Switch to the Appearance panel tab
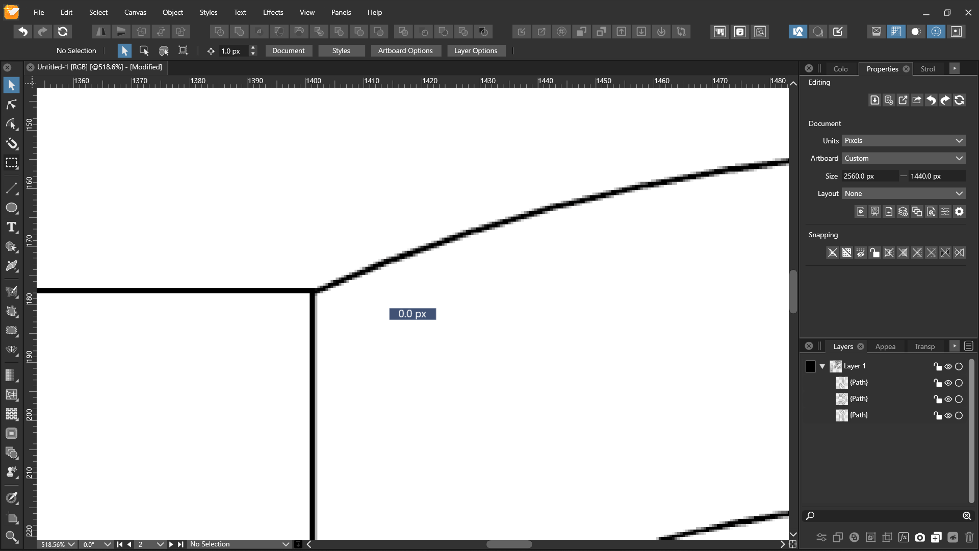Image resolution: width=979 pixels, height=551 pixels. (x=885, y=346)
